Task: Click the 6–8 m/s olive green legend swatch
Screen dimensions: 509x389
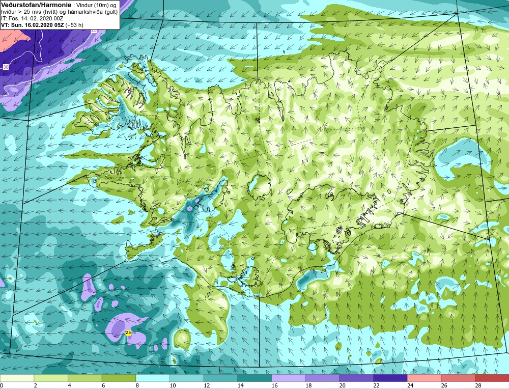Action: point(119,378)
